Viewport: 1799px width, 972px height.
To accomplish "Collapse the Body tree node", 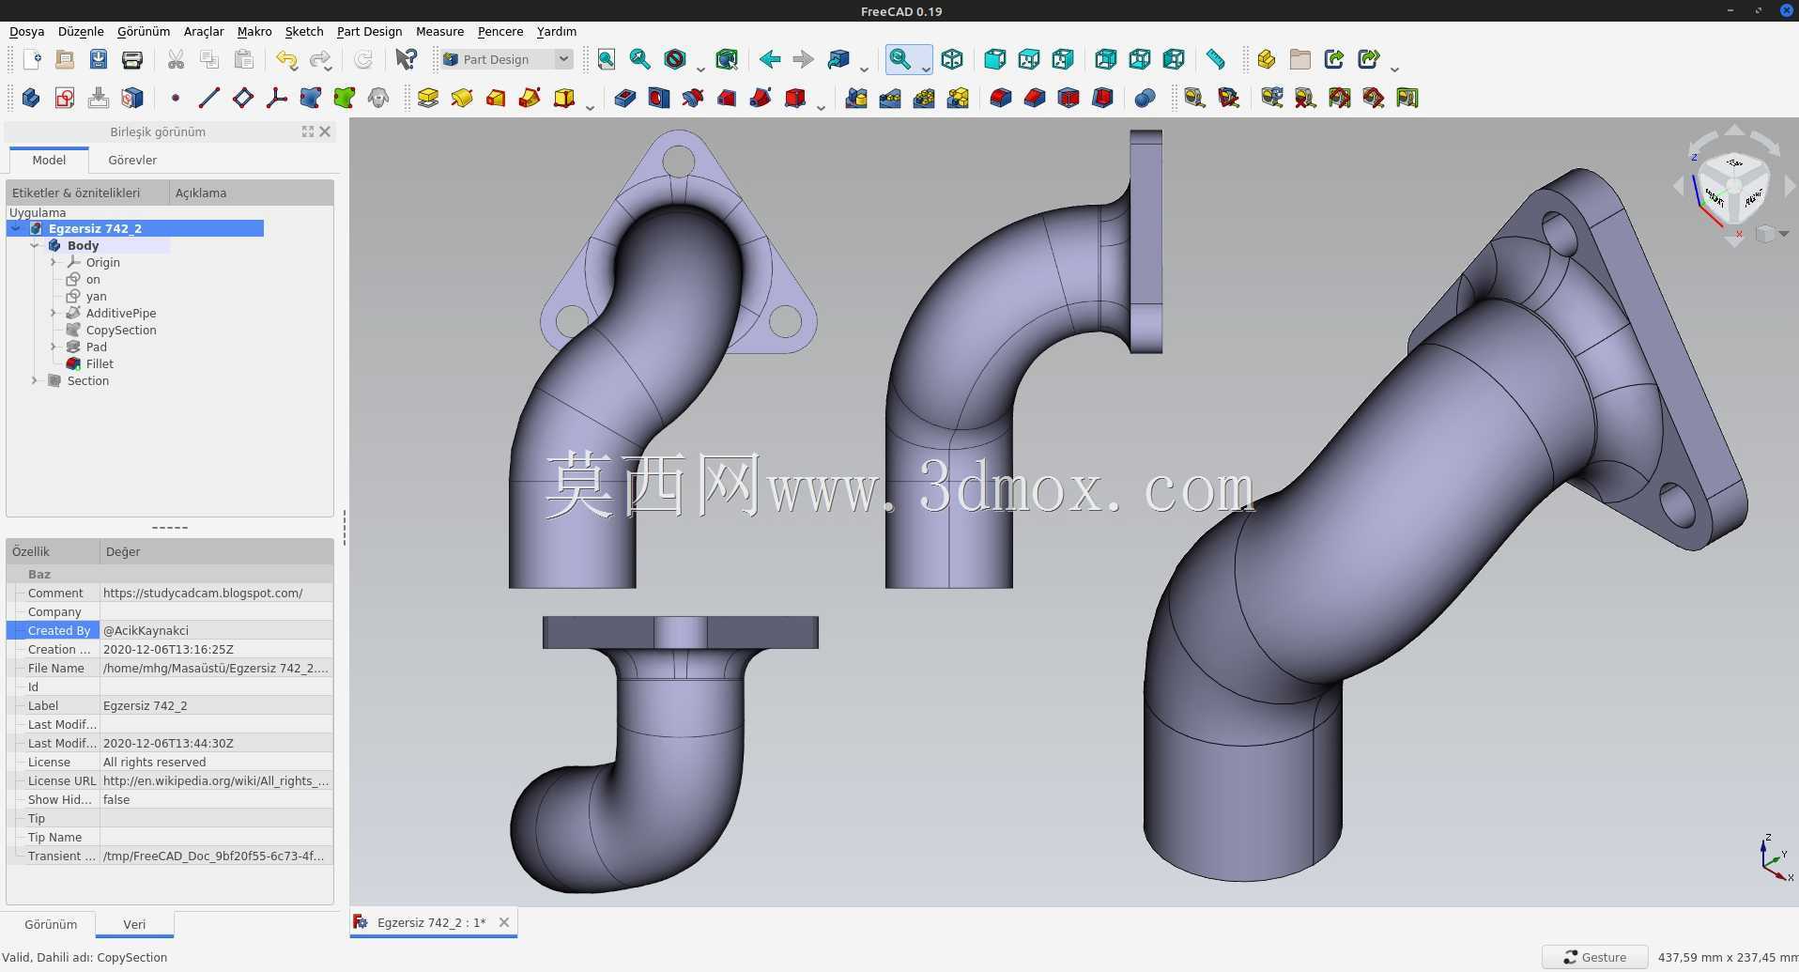I will click(x=35, y=245).
